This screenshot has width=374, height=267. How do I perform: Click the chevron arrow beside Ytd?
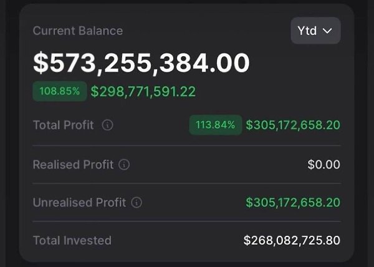tap(328, 31)
